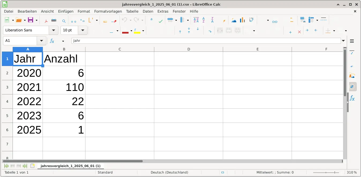Sort ascending with the A-Z icon
Screen dimensions: 361x177
204,20
